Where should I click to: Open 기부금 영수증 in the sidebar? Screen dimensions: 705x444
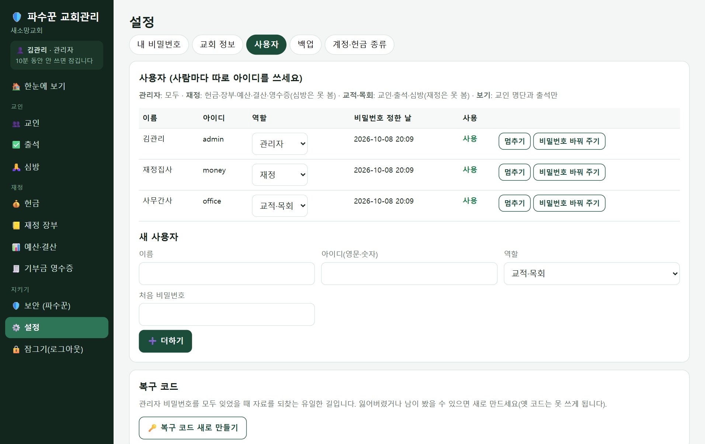click(57, 268)
